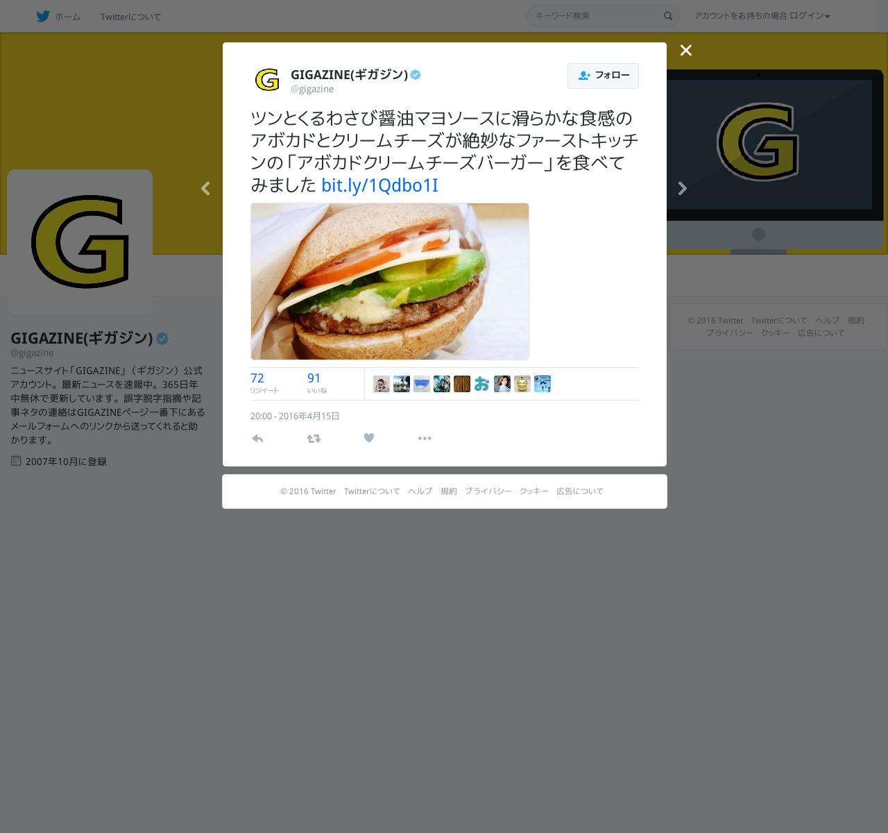
Task: Click the search magnifier icon
Action: pos(668,16)
